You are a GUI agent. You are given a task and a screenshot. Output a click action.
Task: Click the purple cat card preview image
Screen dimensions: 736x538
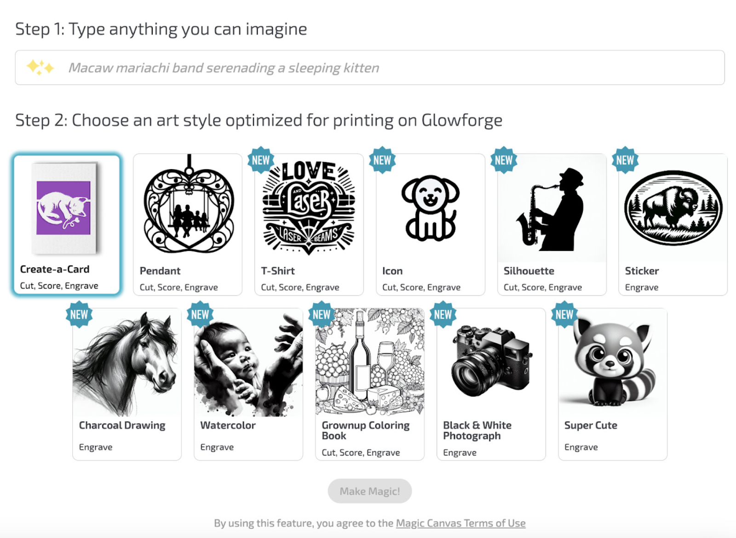[x=64, y=208]
